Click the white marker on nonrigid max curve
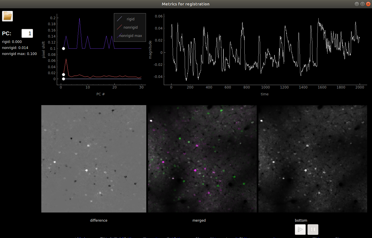 click(63, 48)
